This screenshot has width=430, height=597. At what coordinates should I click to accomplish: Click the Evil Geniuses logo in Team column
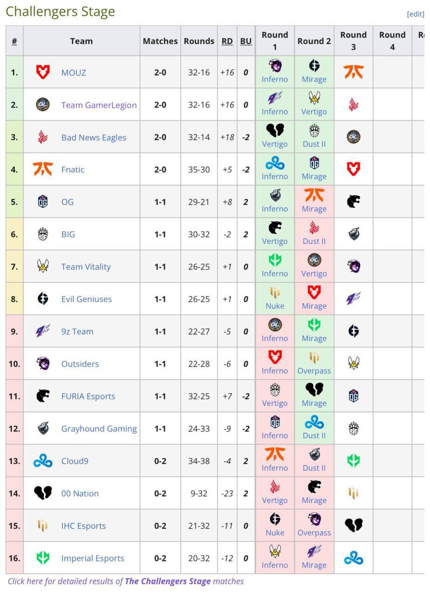click(x=43, y=299)
